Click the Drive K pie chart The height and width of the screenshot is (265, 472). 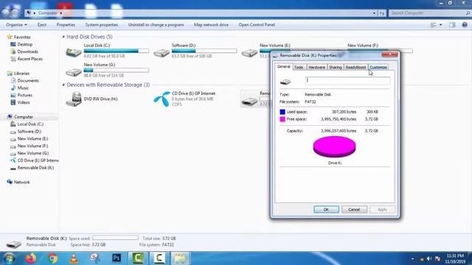(x=334, y=146)
